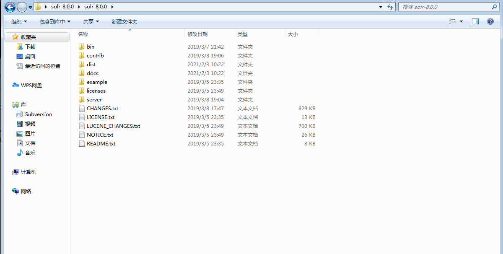Image resolution: width=503 pixels, height=254 pixels.
Task: Open the view options dropdown arrow
Action: pyautogui.click(x=462, y=21)
